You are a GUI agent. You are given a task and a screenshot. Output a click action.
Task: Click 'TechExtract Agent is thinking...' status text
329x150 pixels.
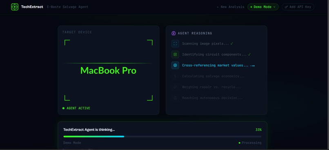point(89,130)
